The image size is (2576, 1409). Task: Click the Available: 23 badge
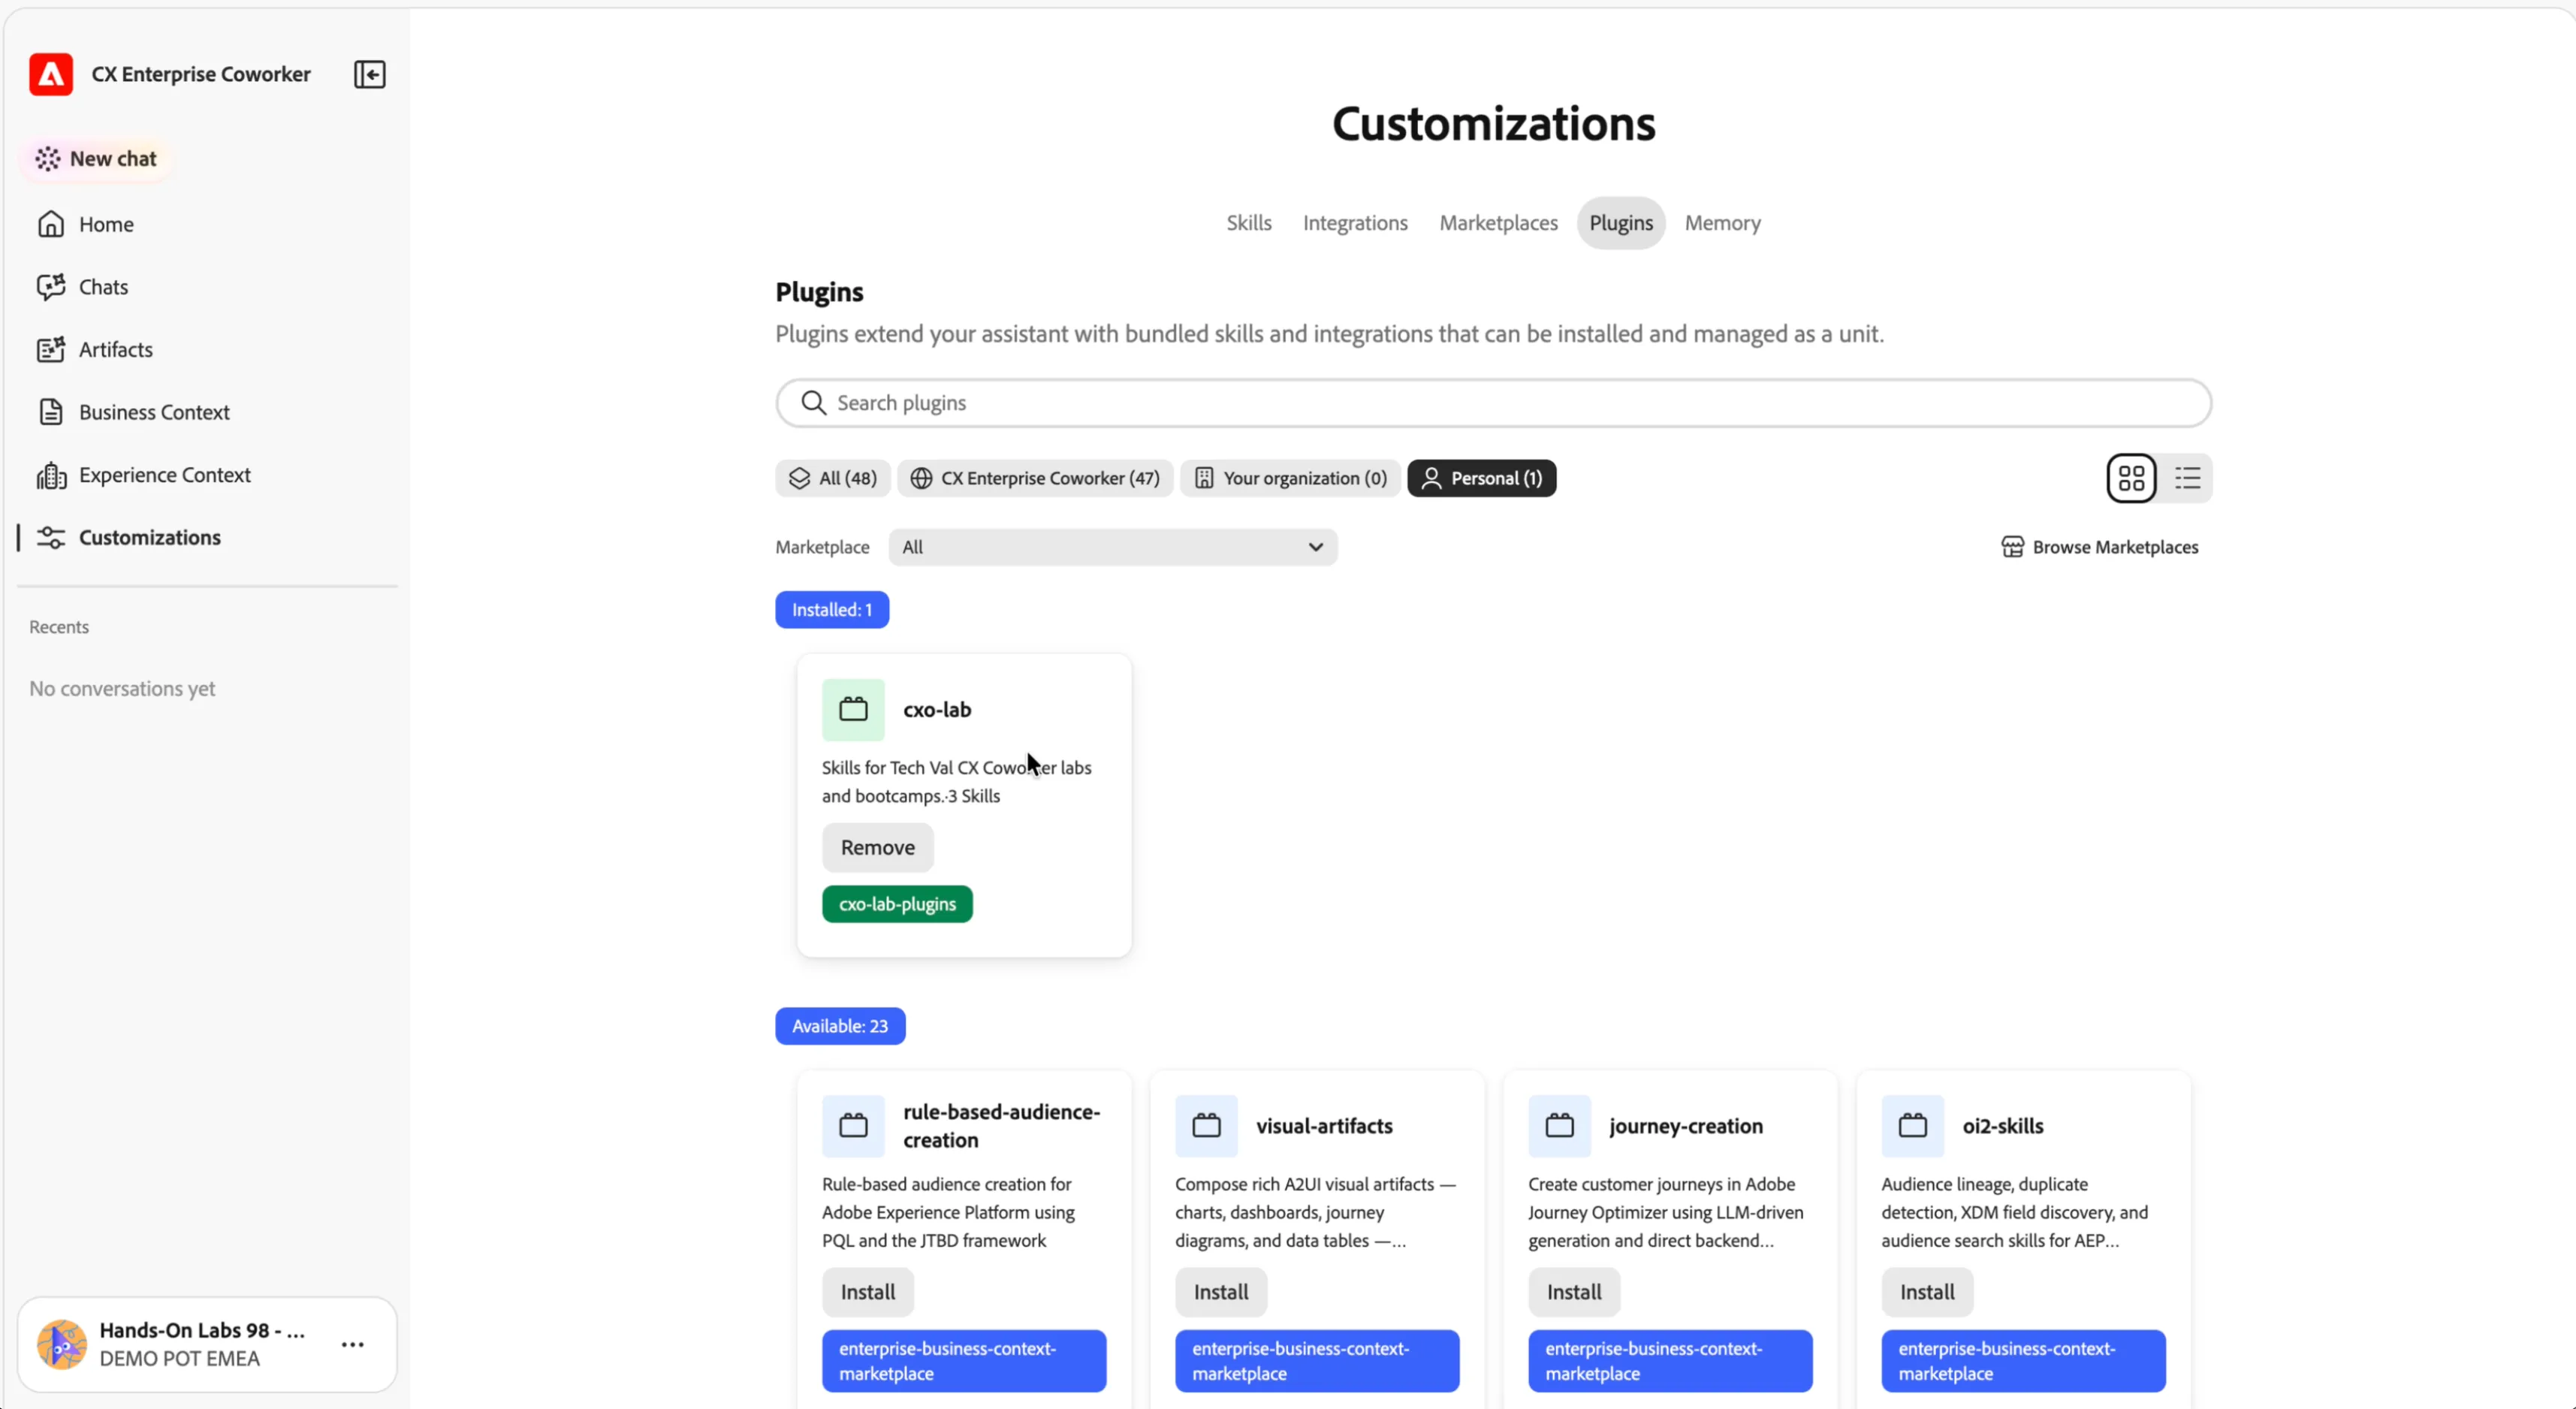pyautogui.click(x=840, y=1026)
